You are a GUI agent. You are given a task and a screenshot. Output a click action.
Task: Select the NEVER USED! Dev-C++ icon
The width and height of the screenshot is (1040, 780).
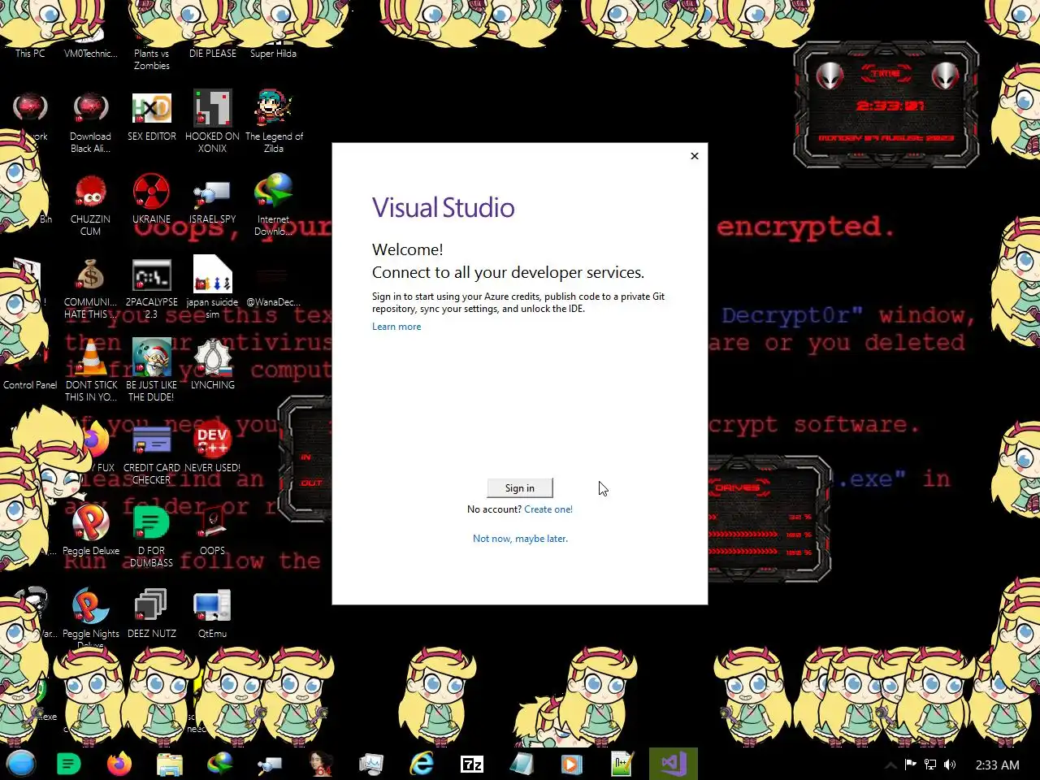[213, 448]
